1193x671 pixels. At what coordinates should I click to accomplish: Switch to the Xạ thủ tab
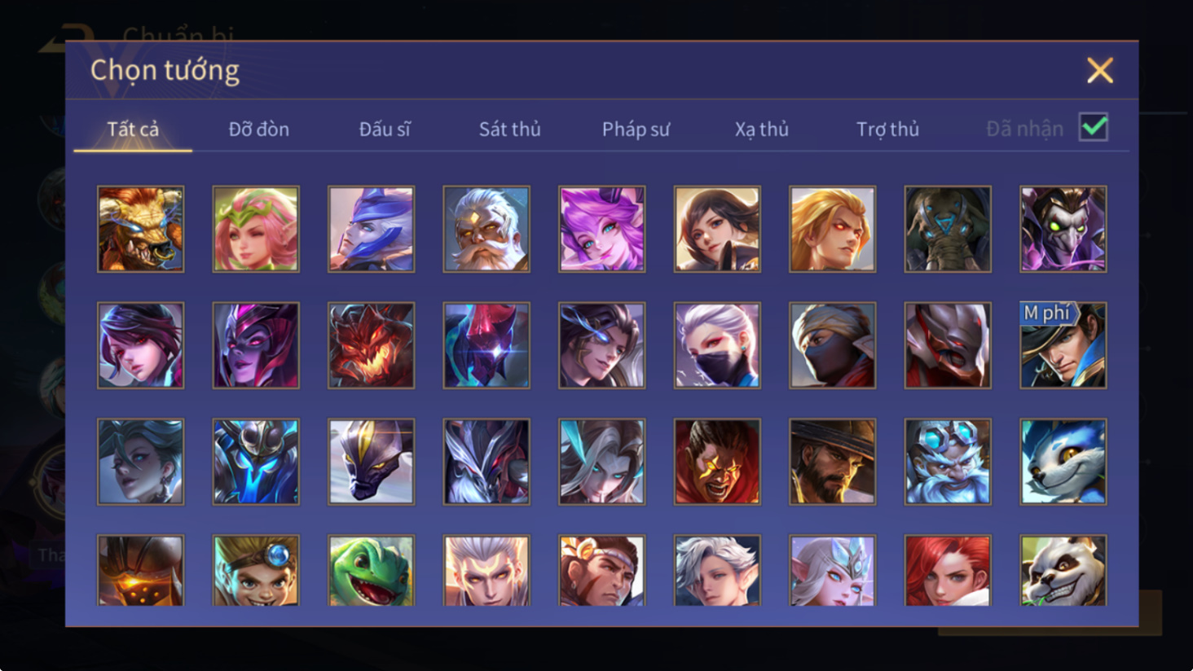(761, 129)
